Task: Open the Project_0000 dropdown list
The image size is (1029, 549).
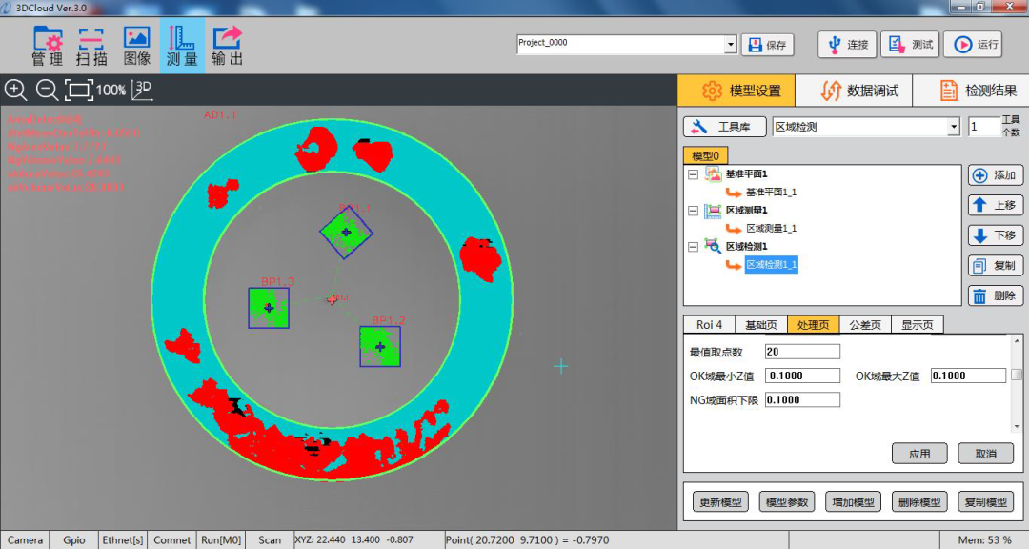Action: (730, 44)
